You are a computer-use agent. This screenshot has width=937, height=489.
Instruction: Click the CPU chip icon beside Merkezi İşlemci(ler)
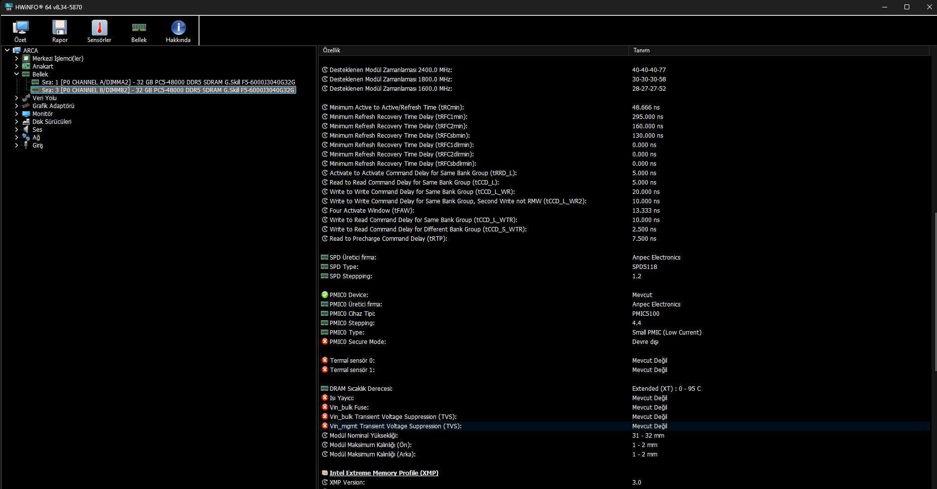click(26, 58)
